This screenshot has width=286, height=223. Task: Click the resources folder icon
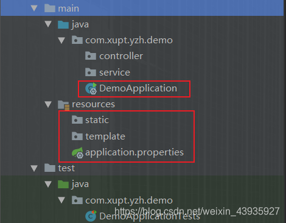point(63,105)
